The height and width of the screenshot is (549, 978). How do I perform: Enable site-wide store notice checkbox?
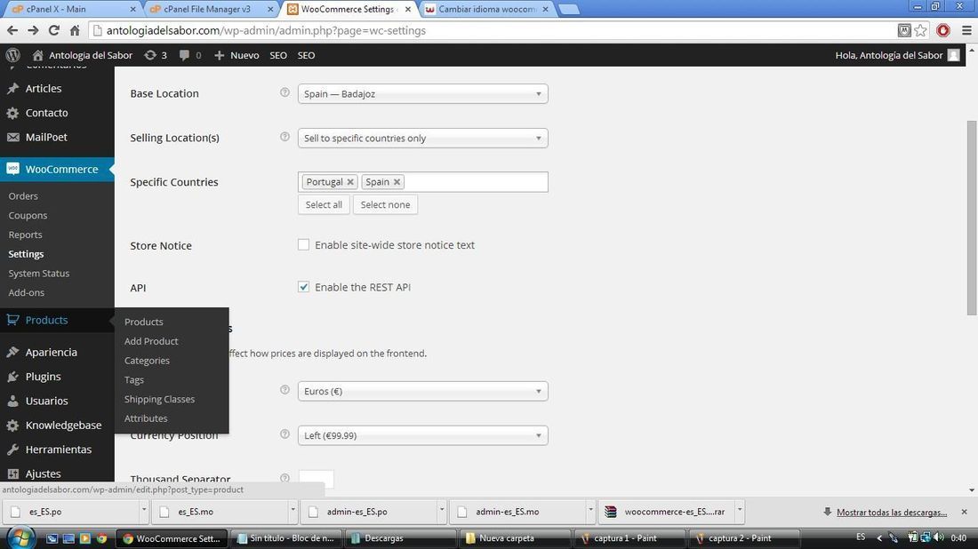click(x=304, y=245)
